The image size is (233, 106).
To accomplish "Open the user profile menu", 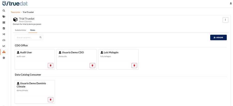I will pyautogui.click(x=231, y=3).
